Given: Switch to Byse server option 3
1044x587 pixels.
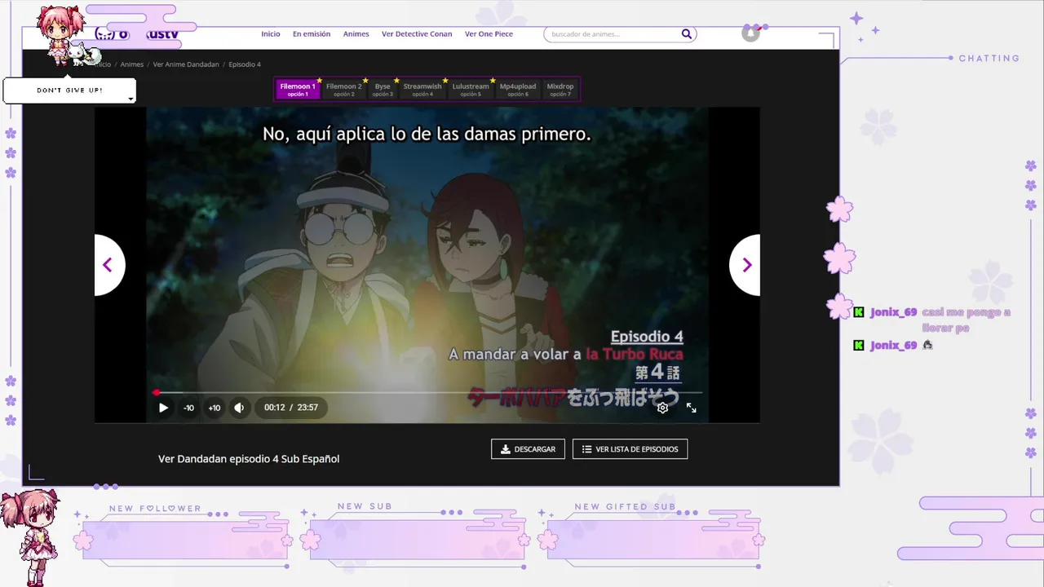Looking at the screenshot, I should tap(383, 89).
